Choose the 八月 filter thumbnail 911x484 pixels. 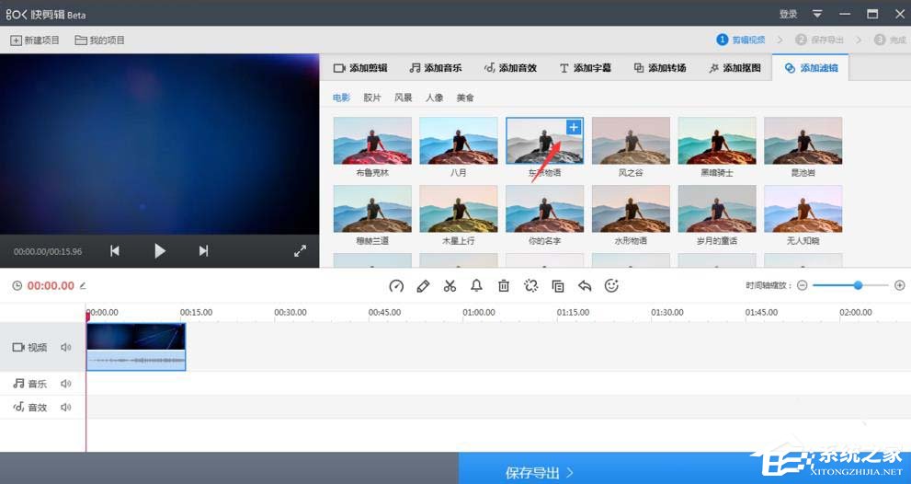(459, 140)
